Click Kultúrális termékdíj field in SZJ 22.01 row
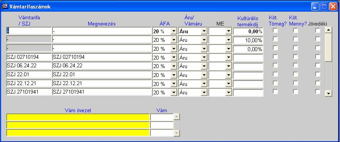The image size is (340, 142). (x=248, y=75)
